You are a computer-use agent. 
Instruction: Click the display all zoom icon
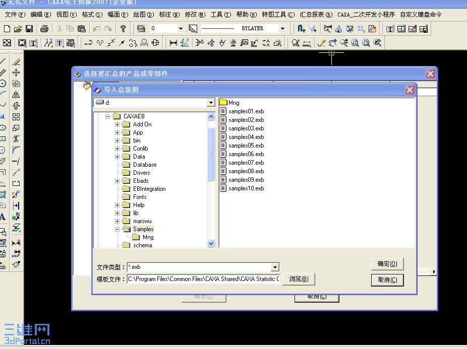pyautogui.click(x=366, y=43)
